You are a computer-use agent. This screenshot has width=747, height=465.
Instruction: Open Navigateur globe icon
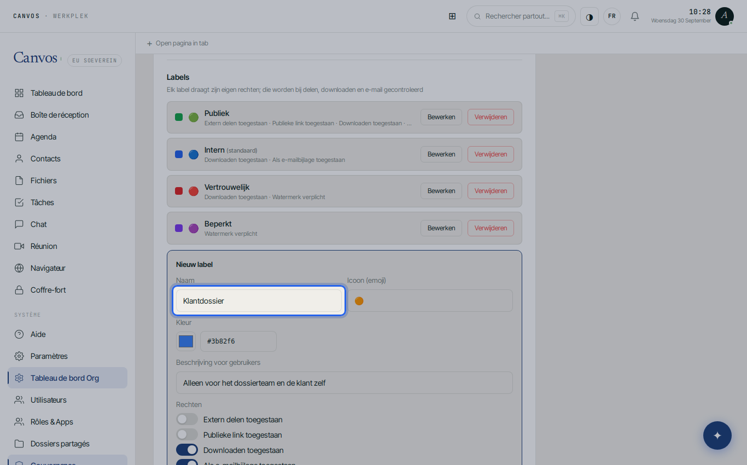pyautogui.click(x=19, y=268)
